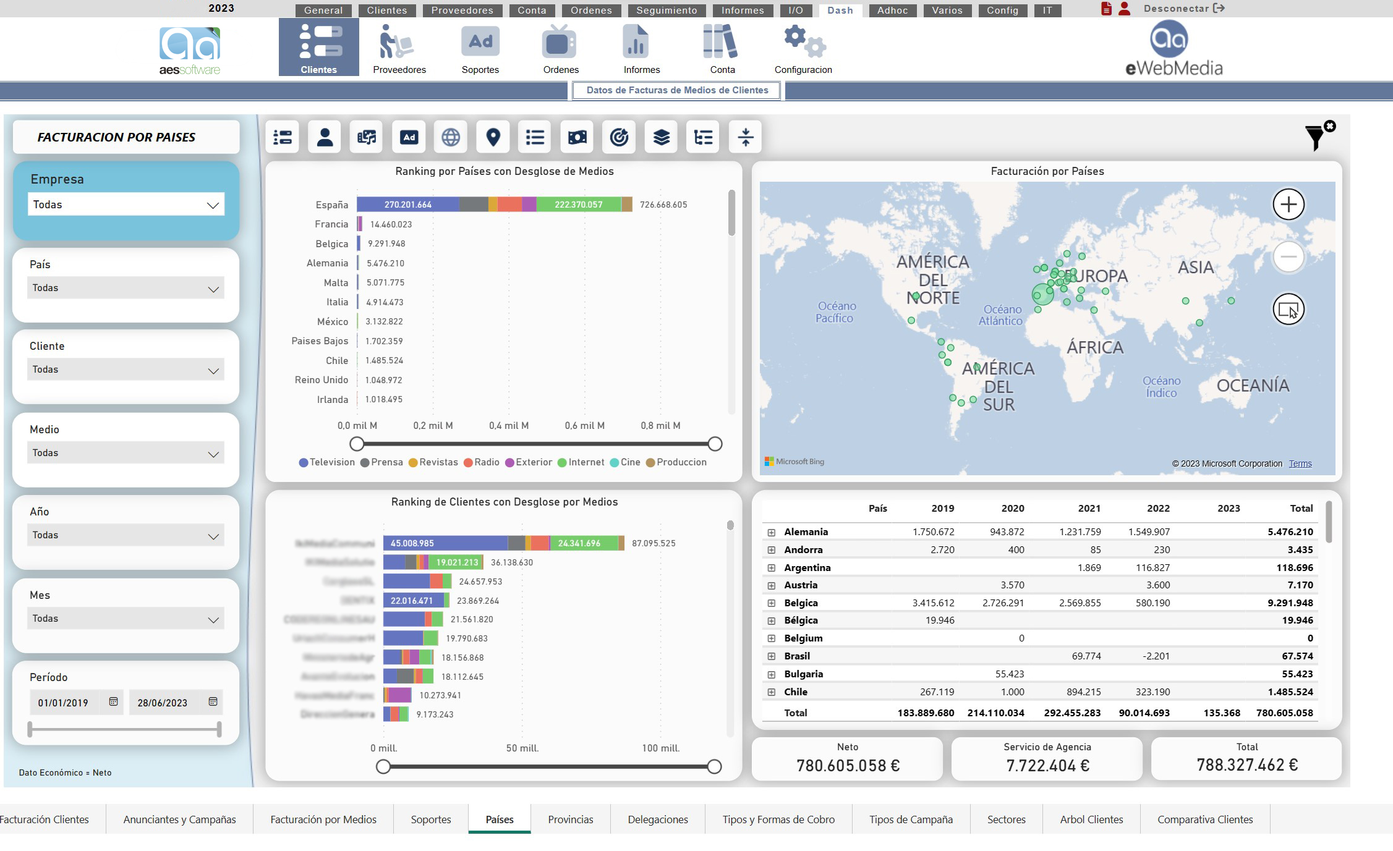Image resolution: width=1393 pixels, height=851 pixels.
Task: Open the Mes filter dropdown
Action: pyautogui.click(x=126, y=619)
